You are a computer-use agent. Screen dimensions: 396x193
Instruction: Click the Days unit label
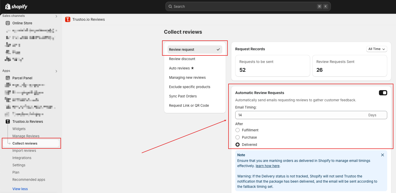click(372, 115)
